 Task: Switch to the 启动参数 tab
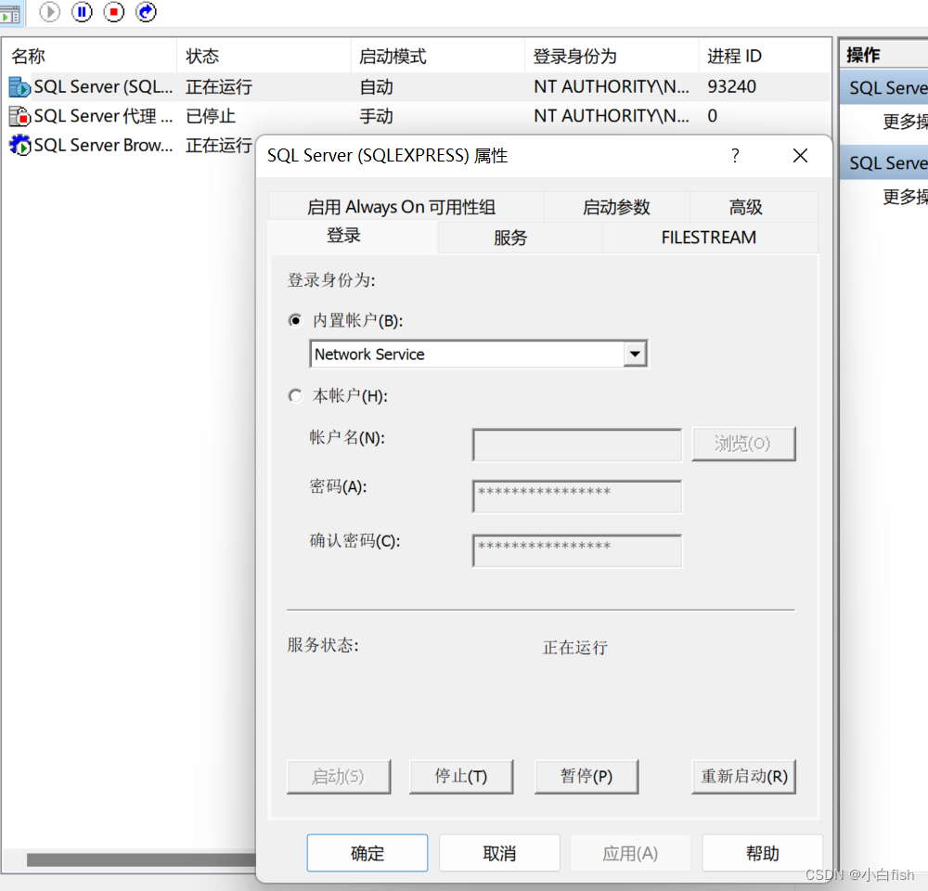pos(616,207)
